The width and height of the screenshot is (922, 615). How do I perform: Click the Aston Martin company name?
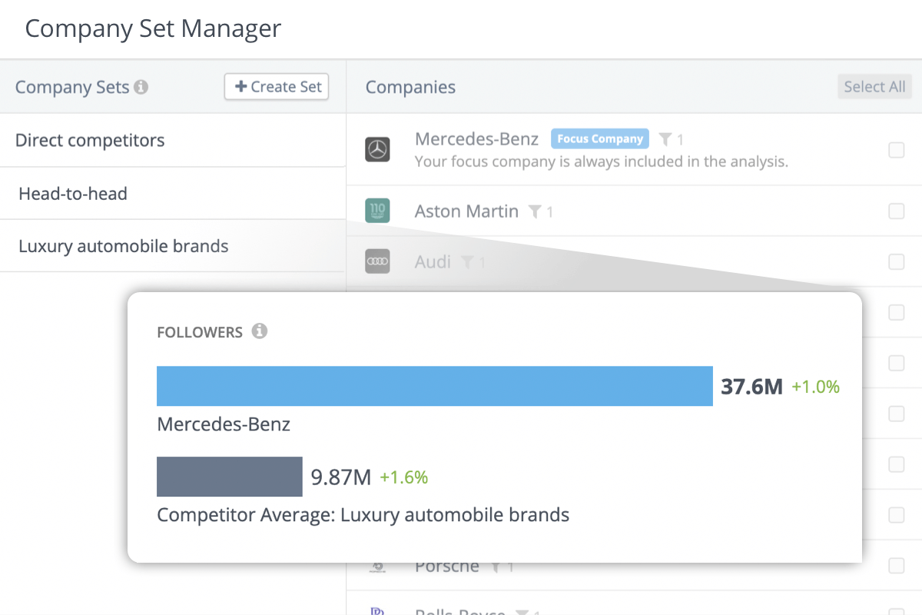[x=467, y=211]
